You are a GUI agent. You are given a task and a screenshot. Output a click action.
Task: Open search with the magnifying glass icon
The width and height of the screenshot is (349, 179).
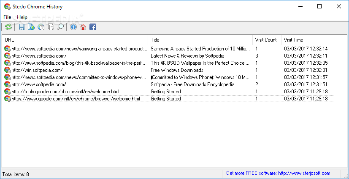[x=60, y=27]
